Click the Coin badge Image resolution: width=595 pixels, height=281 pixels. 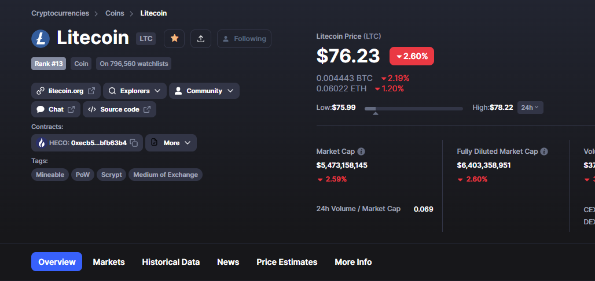tap(81, 64)
